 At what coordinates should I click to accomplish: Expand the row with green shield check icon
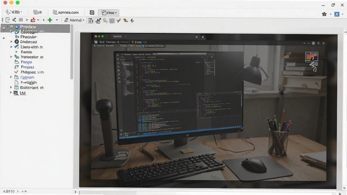11,32
